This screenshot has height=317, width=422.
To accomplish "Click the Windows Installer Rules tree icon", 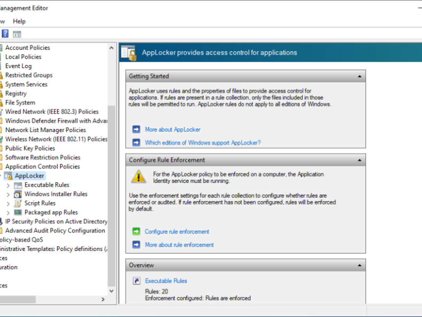I will 18,194.
